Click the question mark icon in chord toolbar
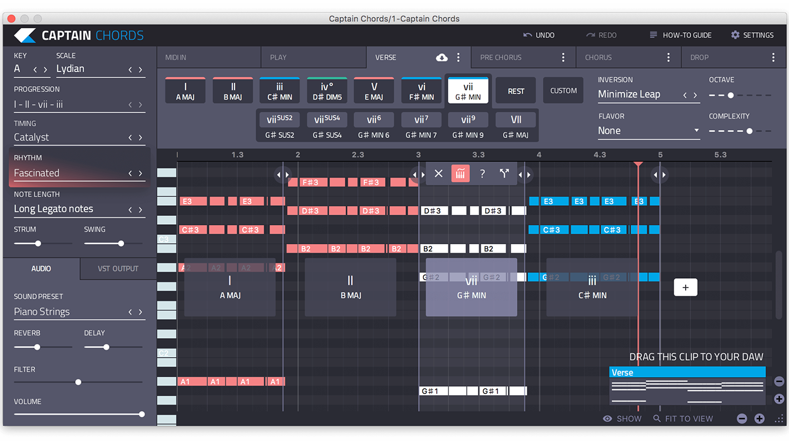789x444 pixels. 482,174
